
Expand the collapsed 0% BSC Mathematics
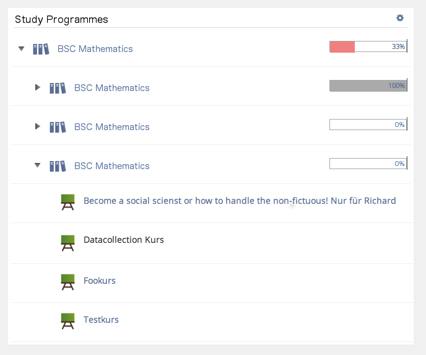pos(38,126)
